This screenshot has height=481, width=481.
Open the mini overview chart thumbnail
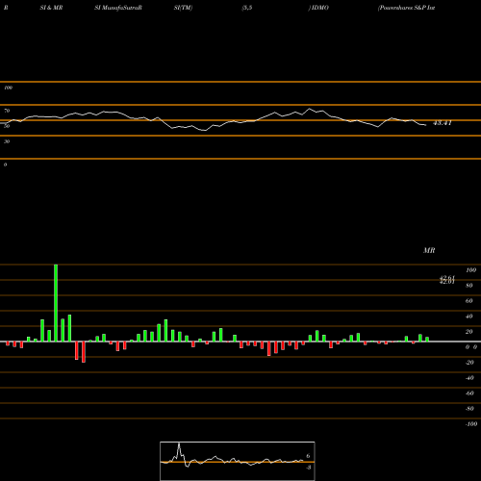click(238, 461)
